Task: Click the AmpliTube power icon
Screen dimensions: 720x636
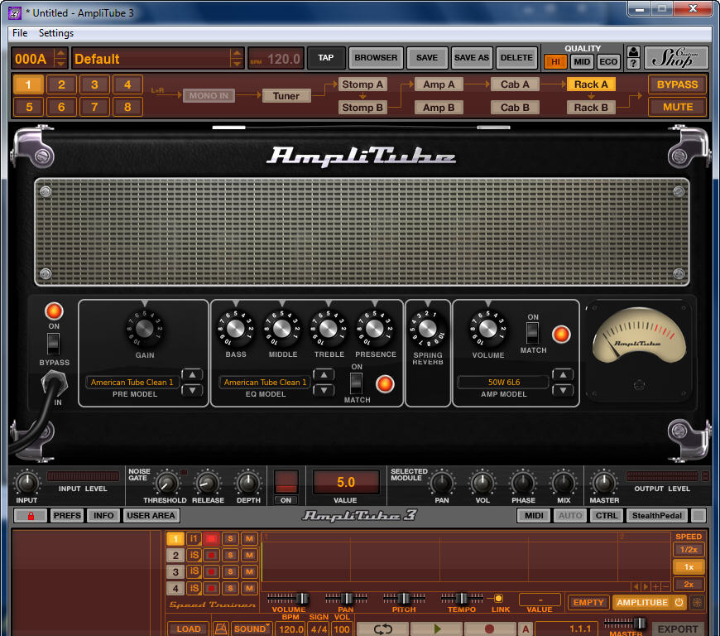Action: tap(679, 602)
